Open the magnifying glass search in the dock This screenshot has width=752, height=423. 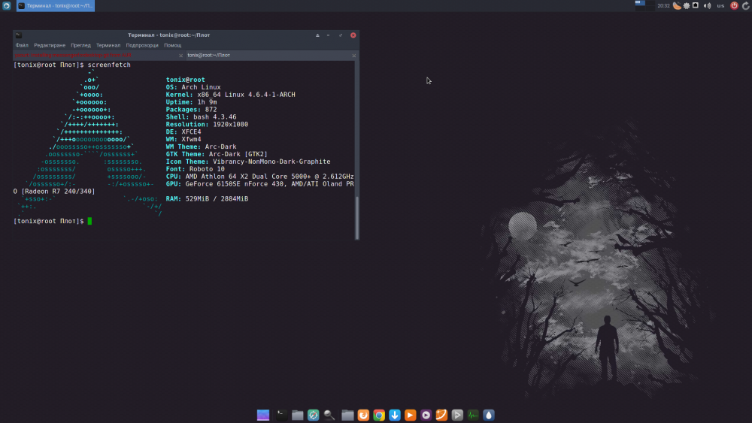(329, 415)
